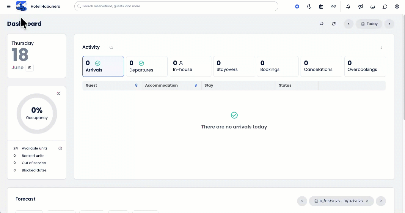Select the Bookings tab
This screenshot has width=405, height=213.
[x=278, y=66]
